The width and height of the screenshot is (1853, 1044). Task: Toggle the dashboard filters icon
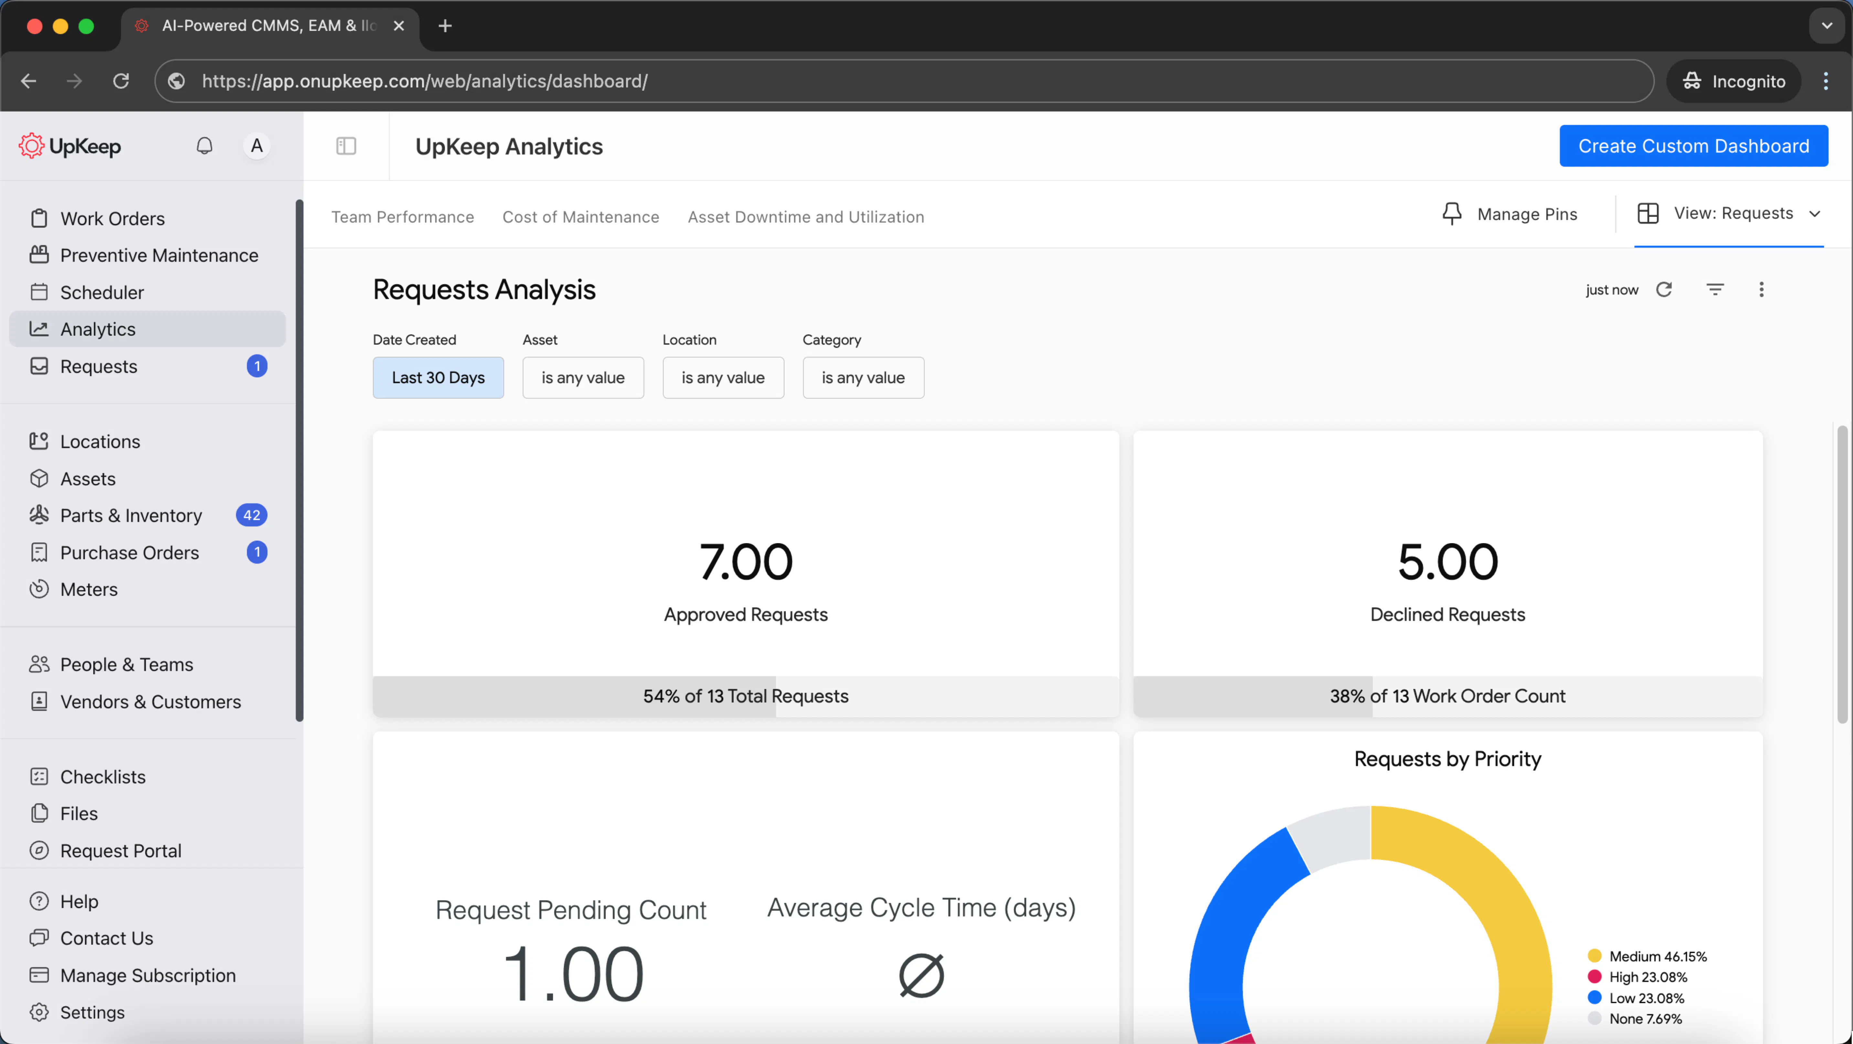coord(1715,289)
